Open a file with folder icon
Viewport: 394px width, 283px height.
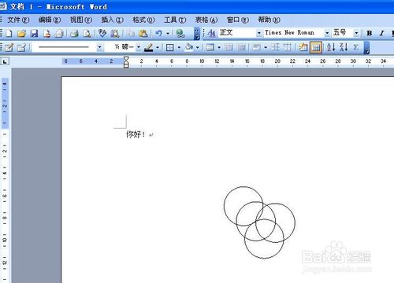pos(21,33)
